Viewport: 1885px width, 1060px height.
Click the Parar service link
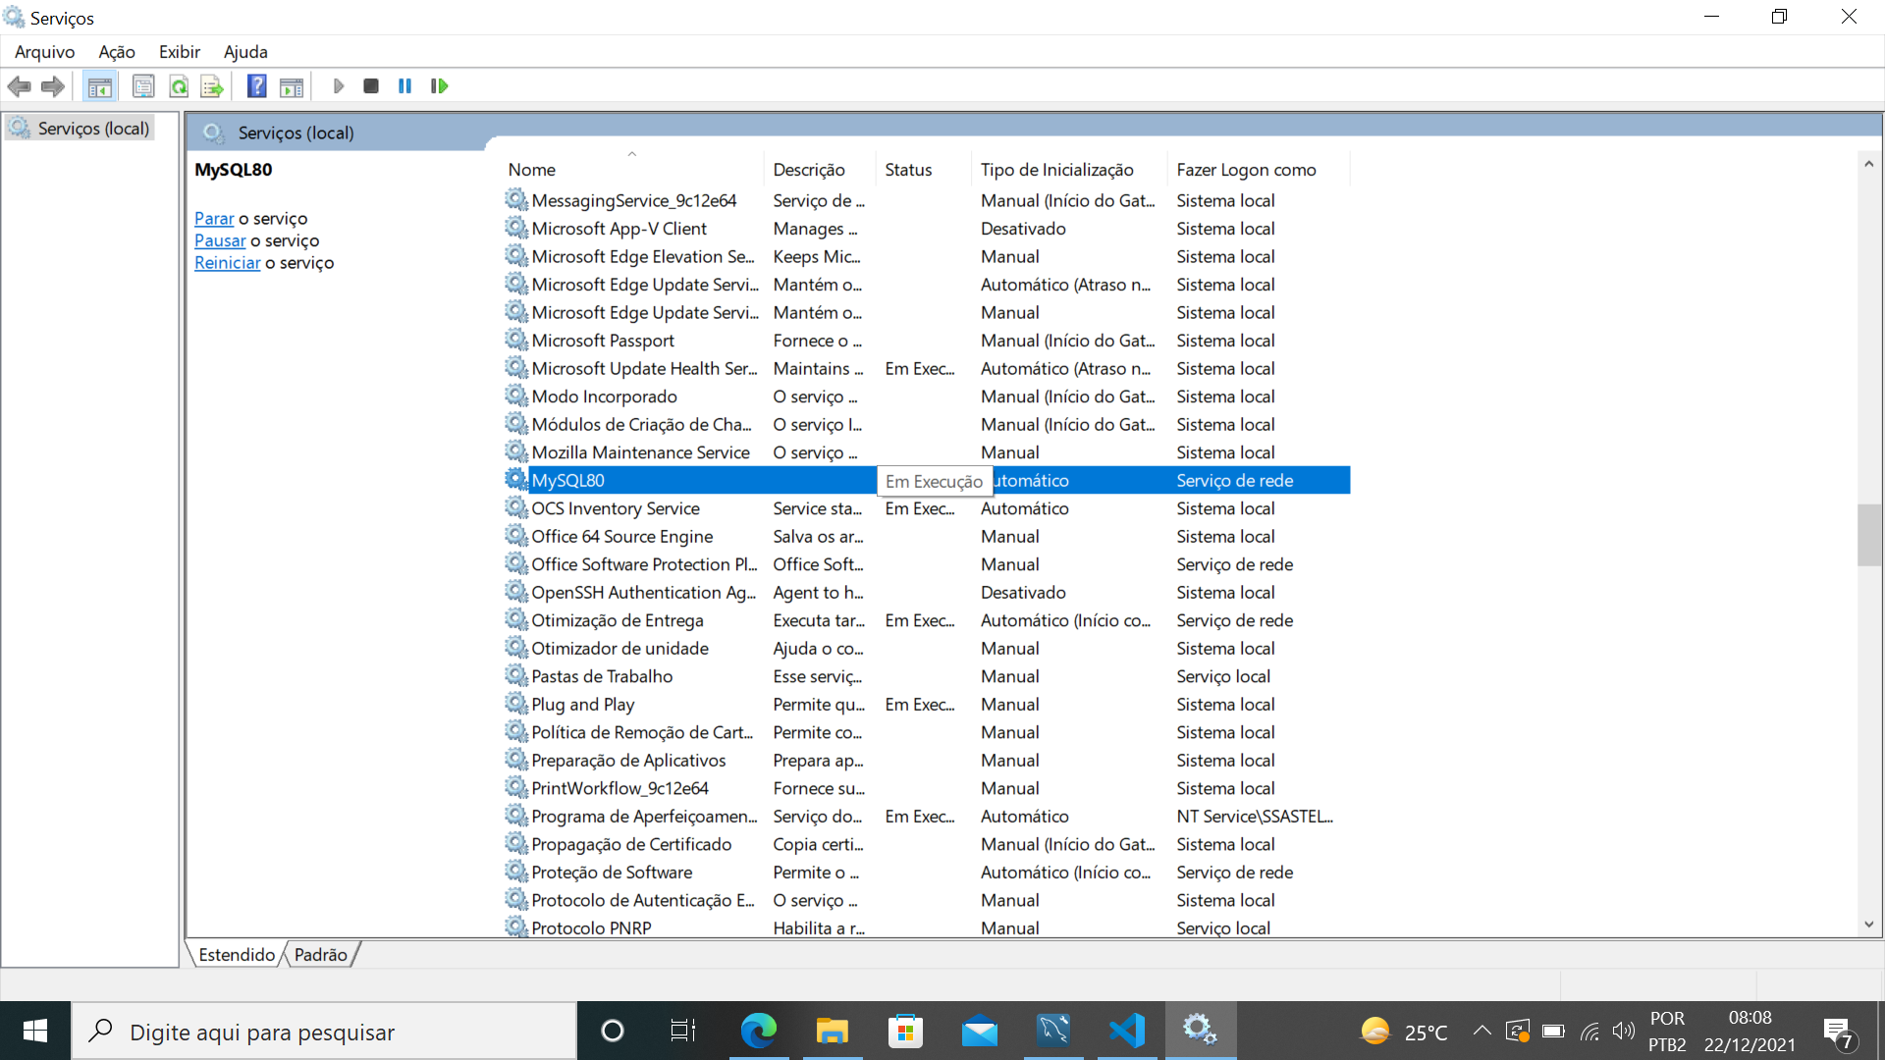[214, 219]
